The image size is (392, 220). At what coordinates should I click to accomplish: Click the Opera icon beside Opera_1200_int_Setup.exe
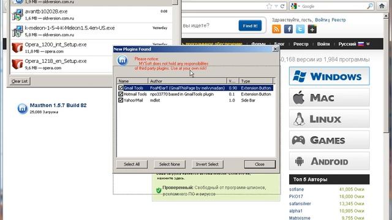pyautogui.click(x=17, y=48)
